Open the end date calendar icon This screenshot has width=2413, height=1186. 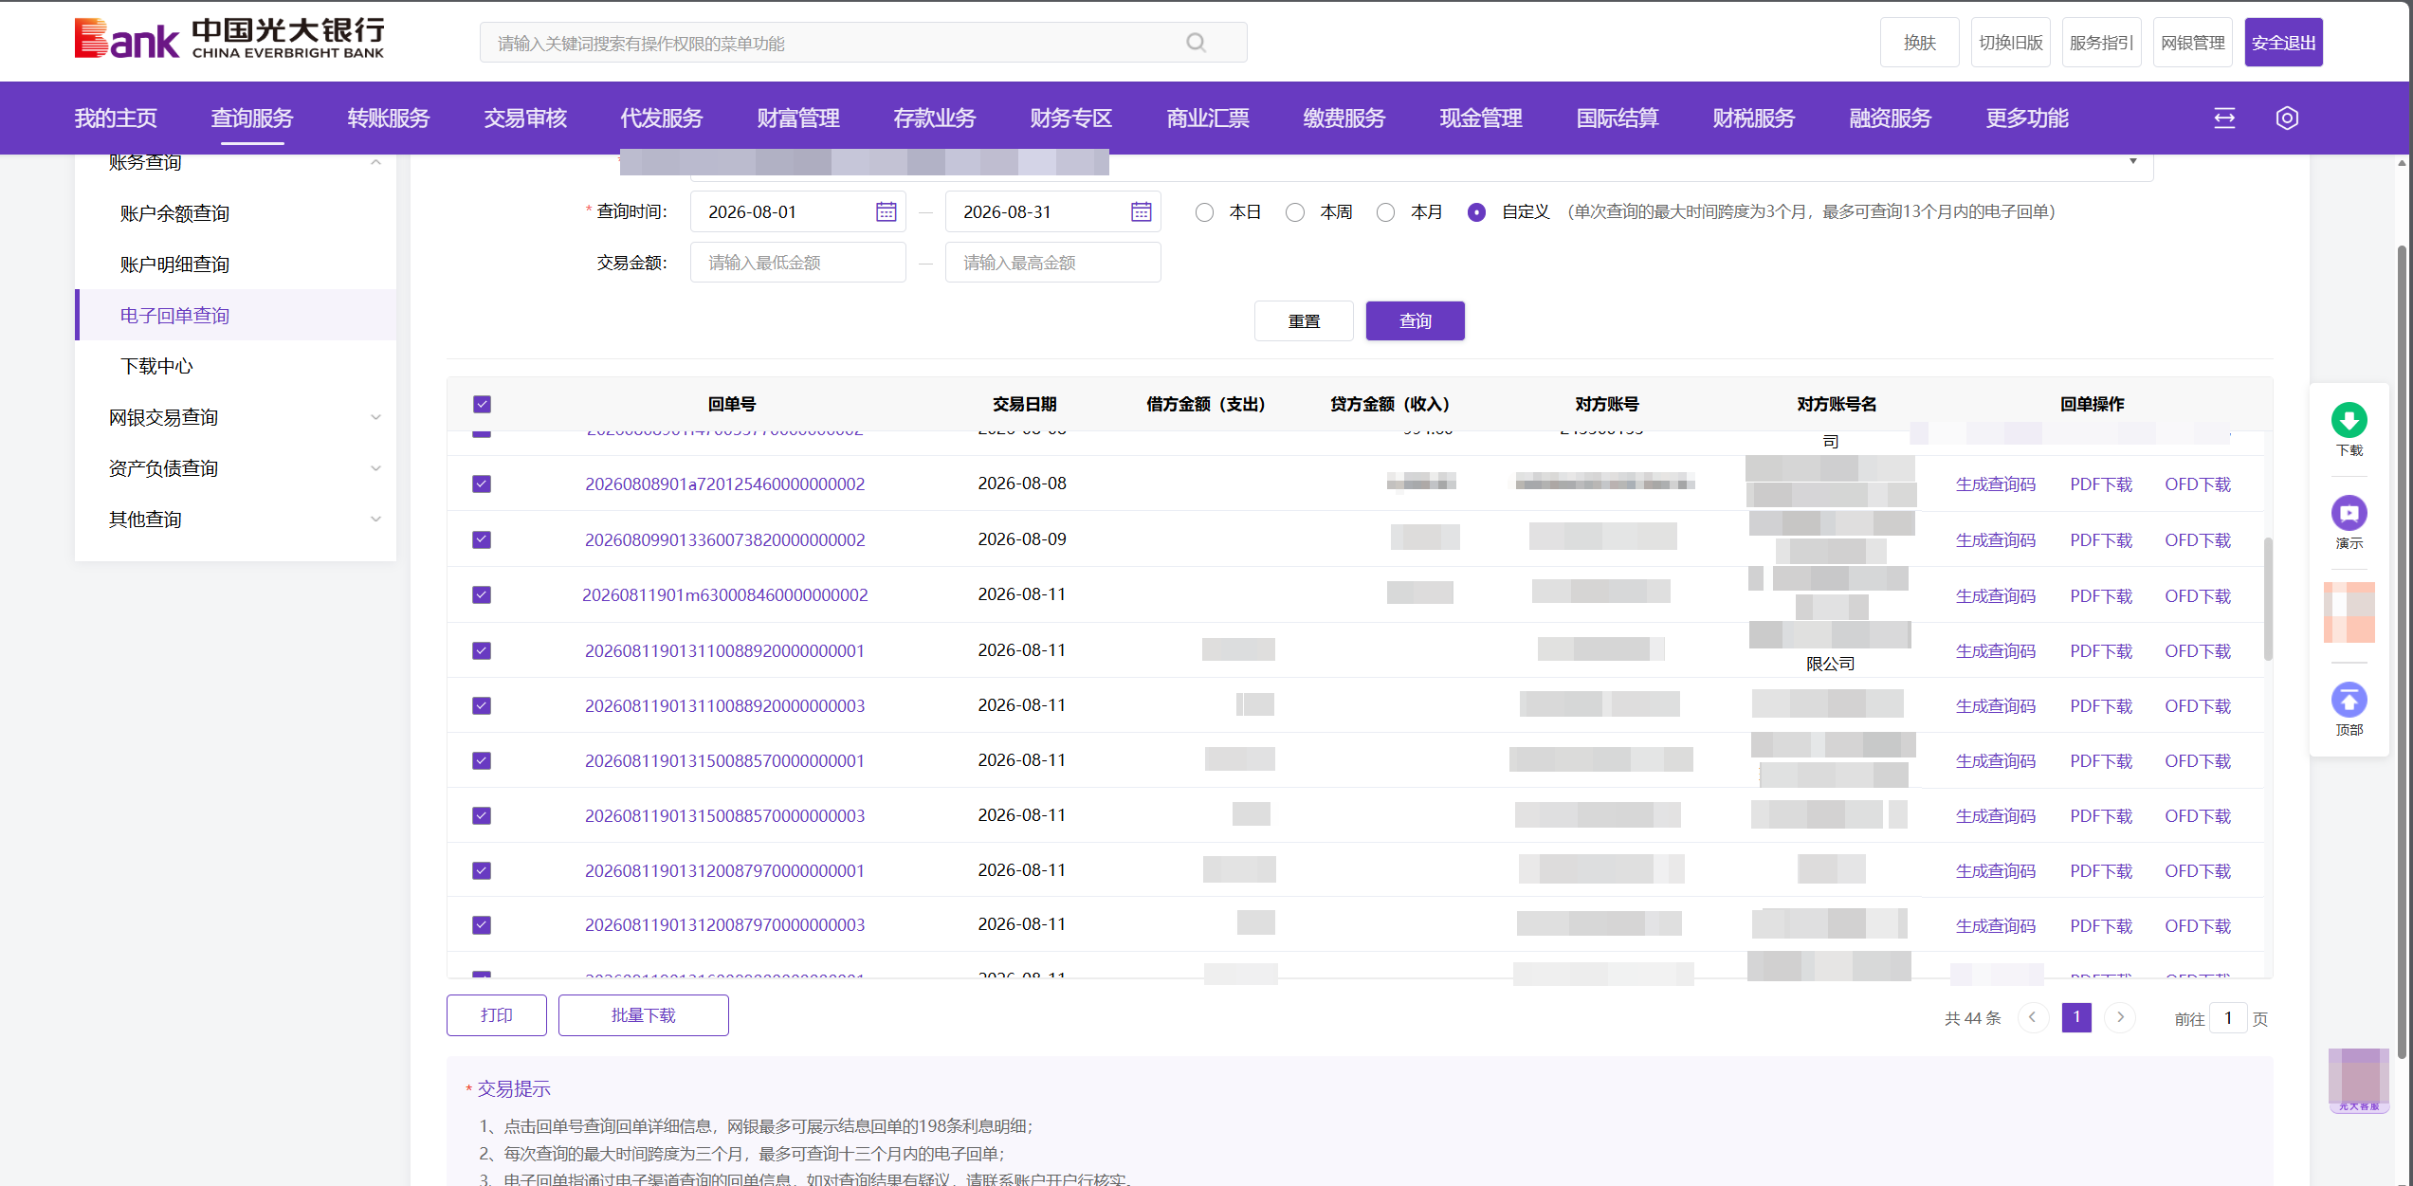click(x=1141, y=211)
